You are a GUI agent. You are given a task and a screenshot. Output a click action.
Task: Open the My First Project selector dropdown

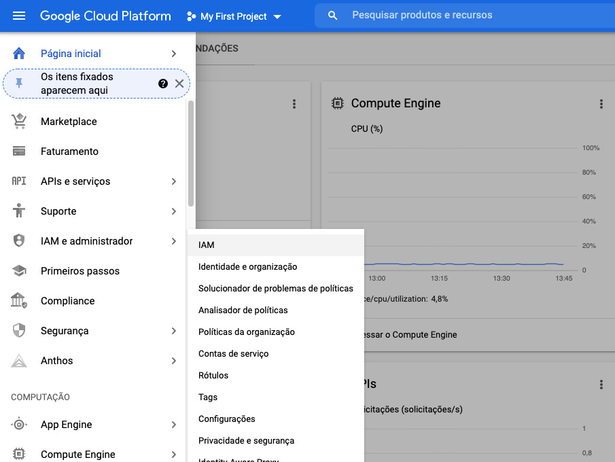[x=234, y=16]
